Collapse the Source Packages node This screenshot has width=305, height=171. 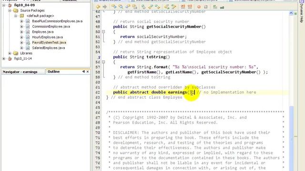(10, 10)
